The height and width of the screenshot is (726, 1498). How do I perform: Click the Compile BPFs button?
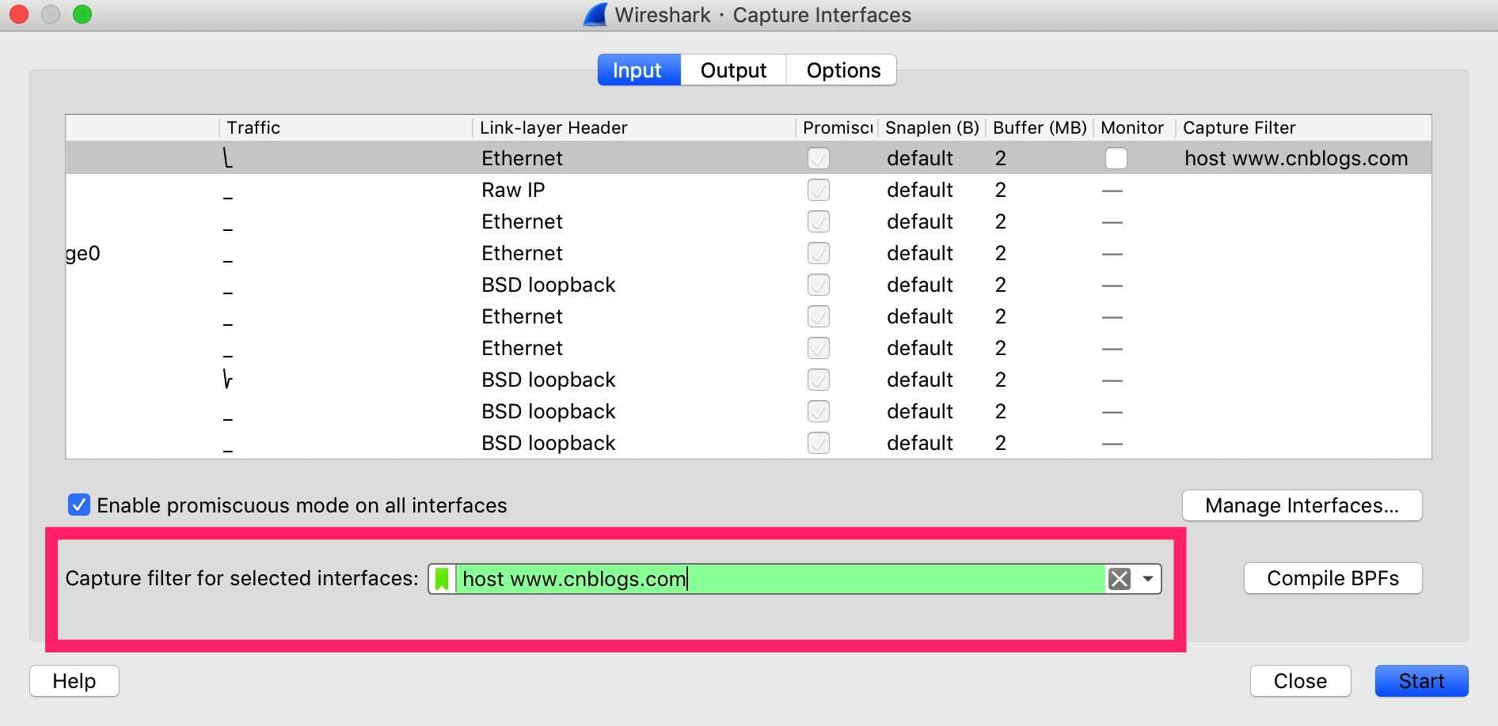[x=1333, y=578]
